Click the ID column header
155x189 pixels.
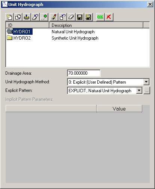pyautogui.click(x=27, y=25)
